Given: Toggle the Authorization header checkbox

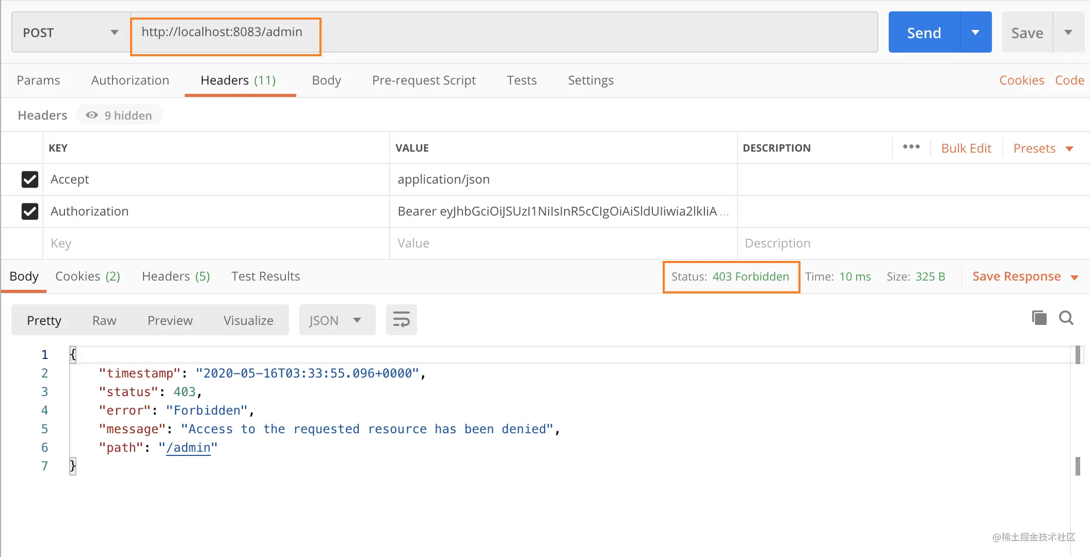Looking at the screenshot, I should click(x=29, y=211).
